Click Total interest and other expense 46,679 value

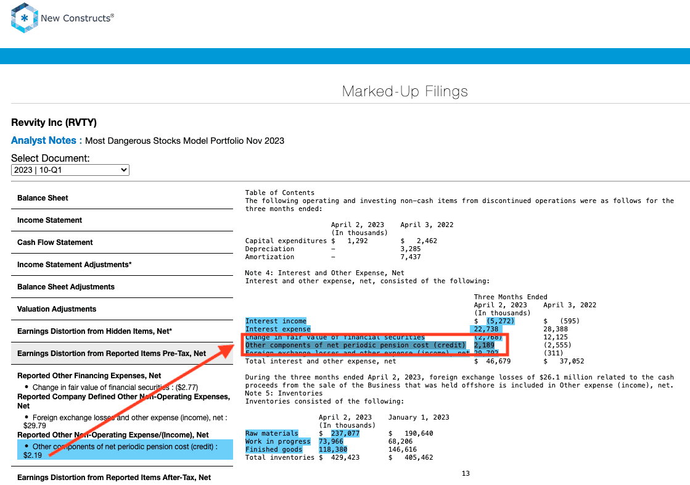click(x=498, y=361)
